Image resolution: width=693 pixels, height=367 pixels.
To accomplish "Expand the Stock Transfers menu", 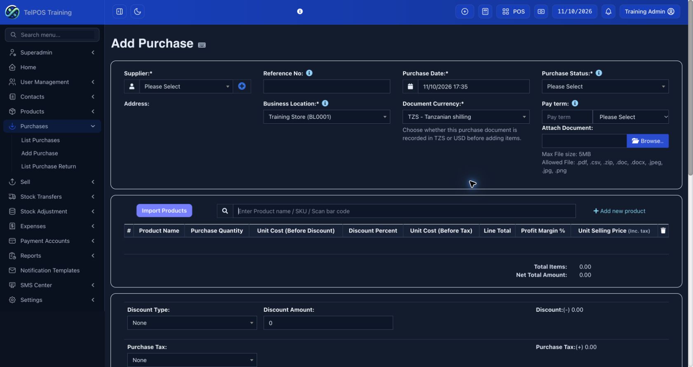I will pyautogui.click(x=52, y=197).
